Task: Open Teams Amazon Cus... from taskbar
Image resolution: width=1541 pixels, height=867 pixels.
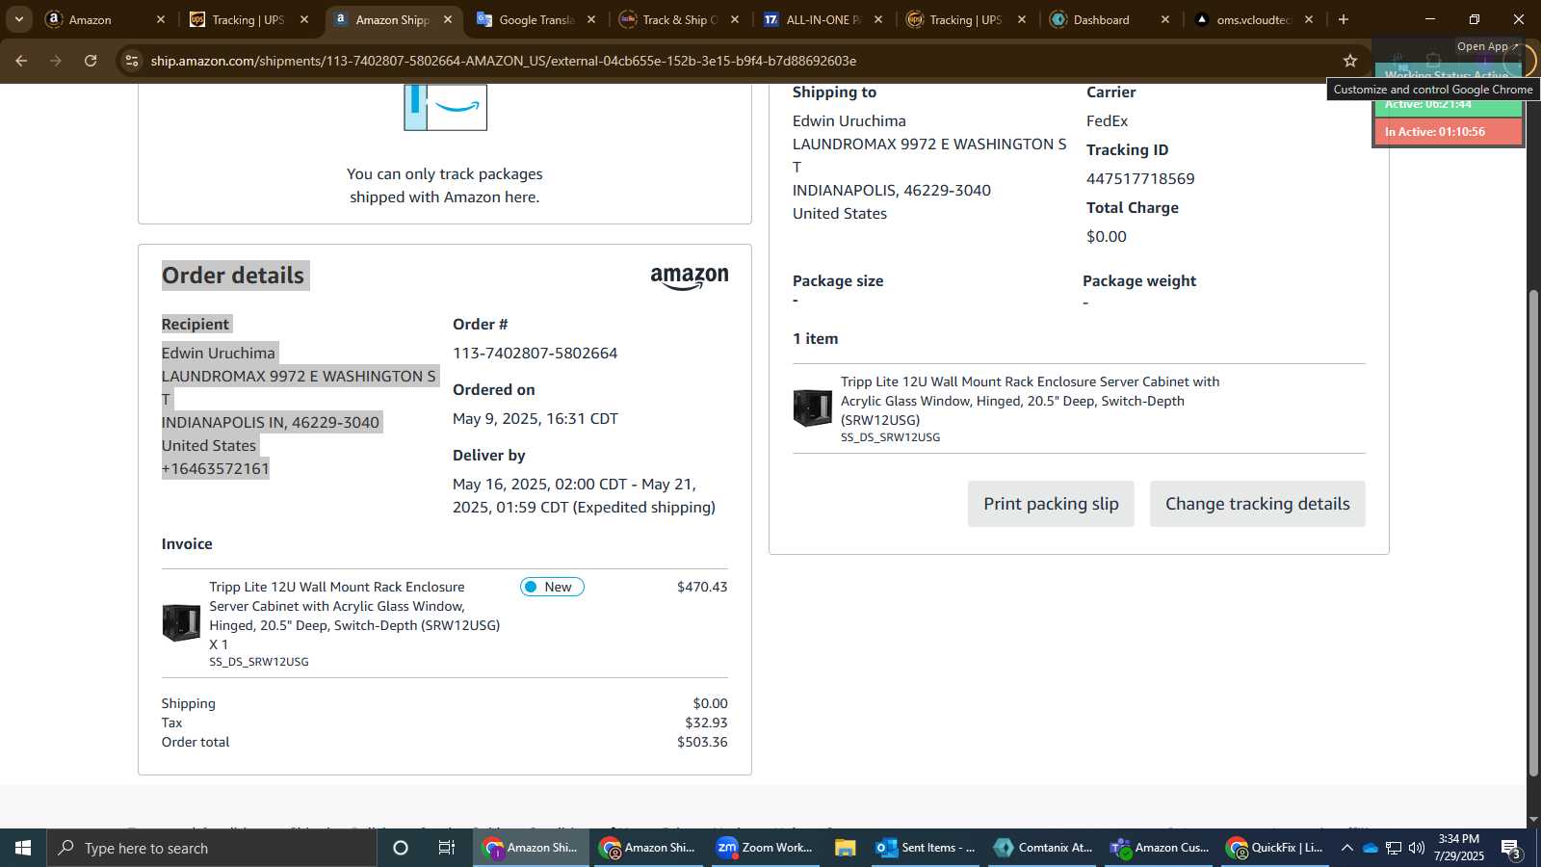Action: coord(1160,848)
